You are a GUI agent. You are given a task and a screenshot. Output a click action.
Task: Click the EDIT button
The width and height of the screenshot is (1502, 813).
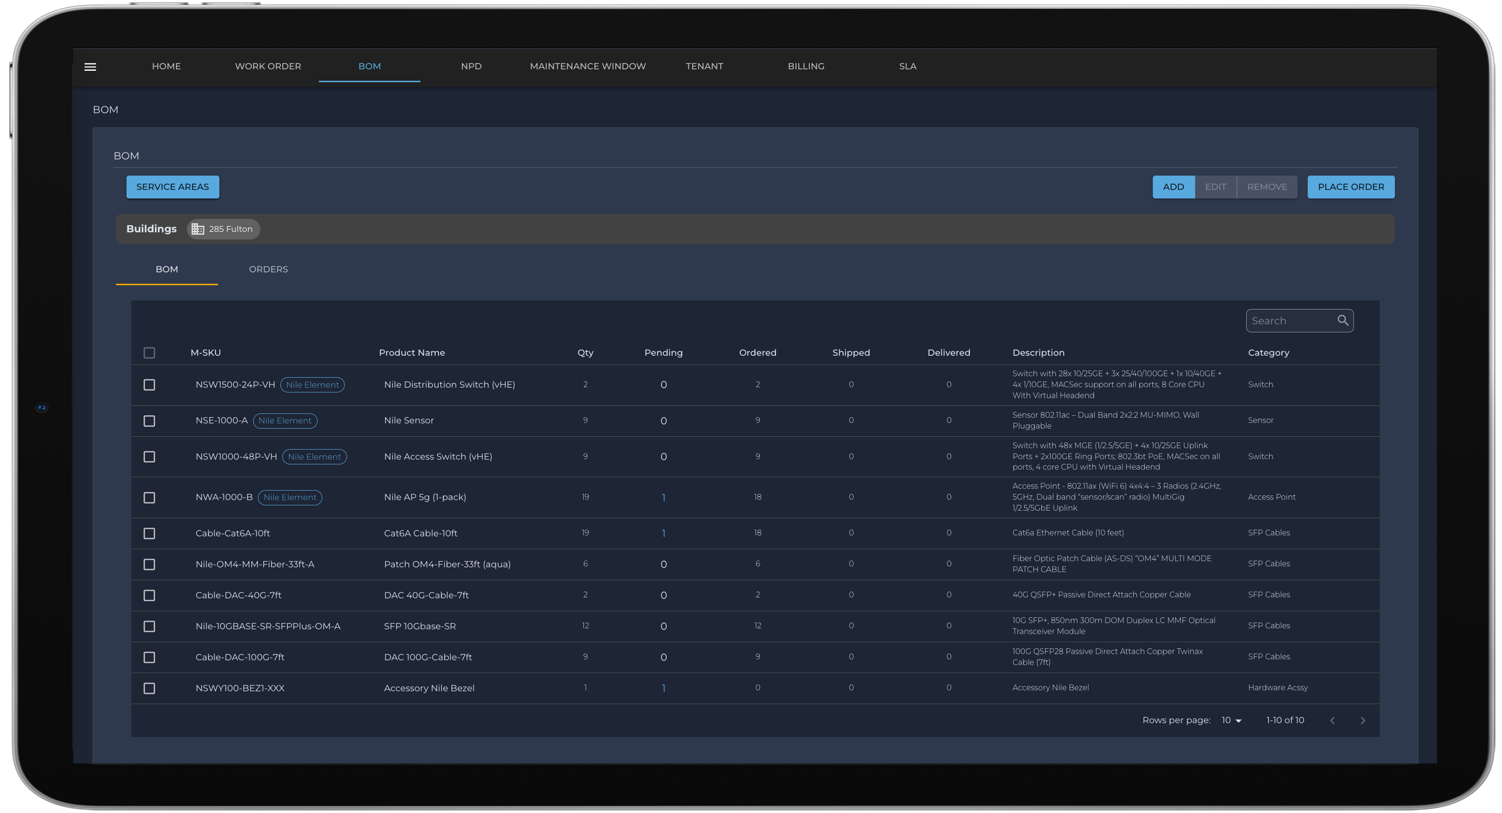1215,187
